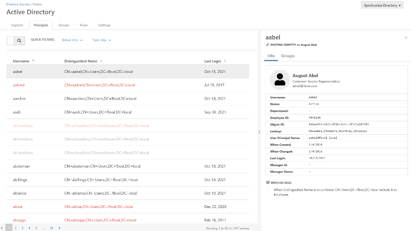The image size is (411, 231).
Task: Go to the next page with the arrow
Action: tap(59, 228)
